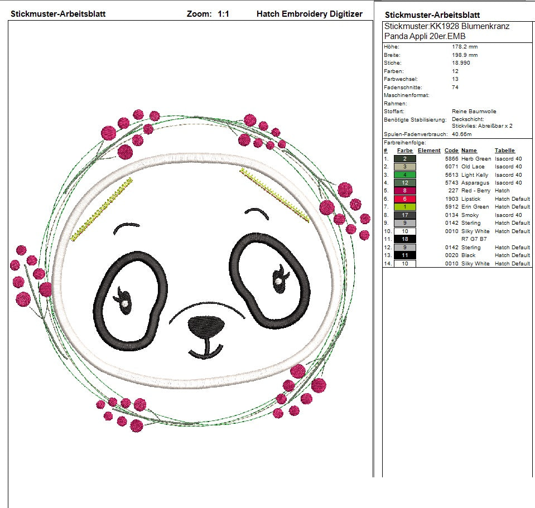Click the Erin Green color name

[475, 207]
